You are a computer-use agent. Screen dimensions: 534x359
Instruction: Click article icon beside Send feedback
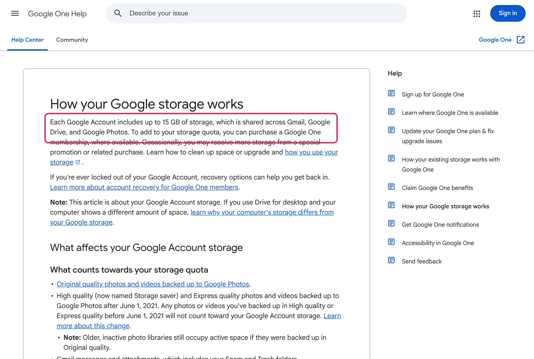pyautogui.click(x=391, y=260)
